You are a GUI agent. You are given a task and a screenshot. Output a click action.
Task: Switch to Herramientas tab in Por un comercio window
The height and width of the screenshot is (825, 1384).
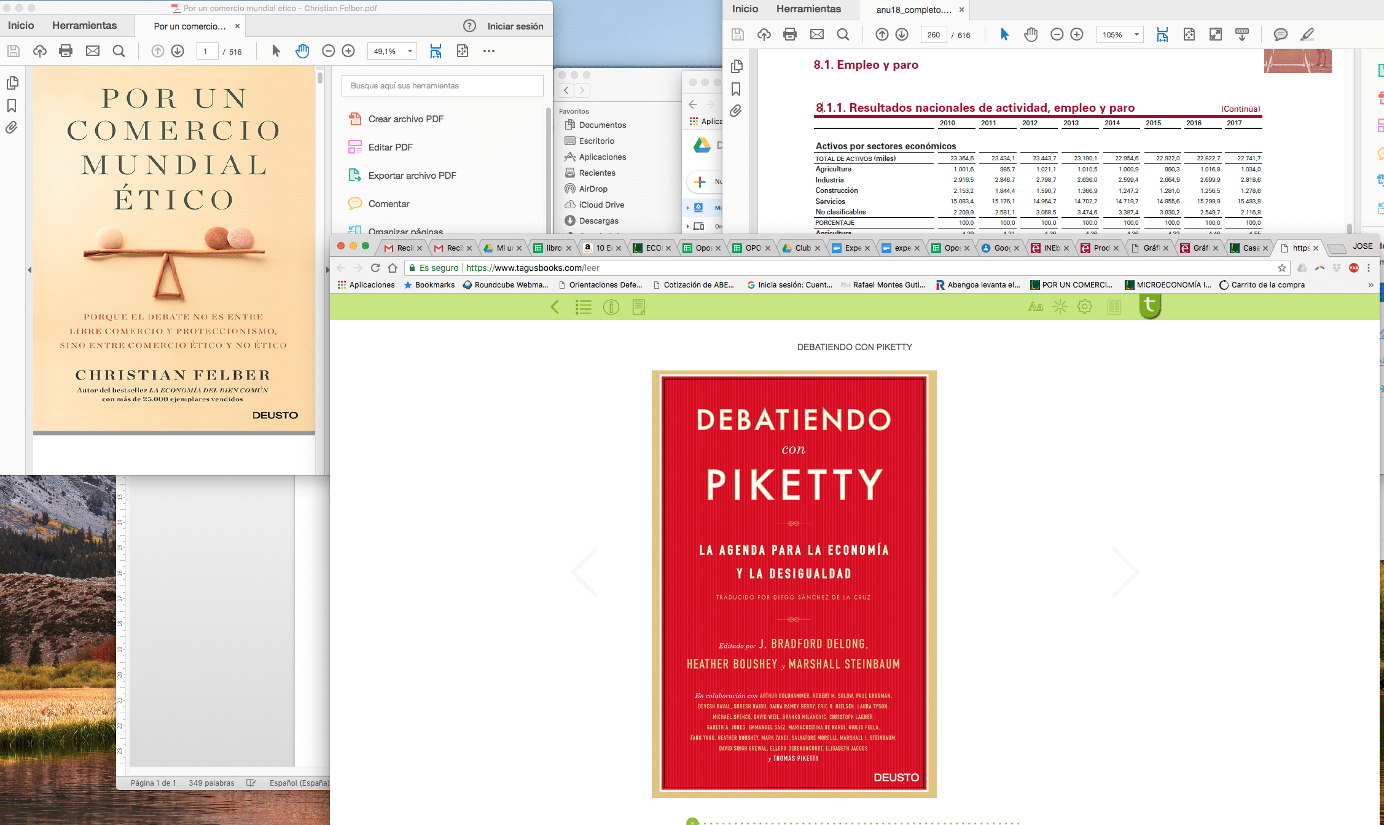click(84, 25)
